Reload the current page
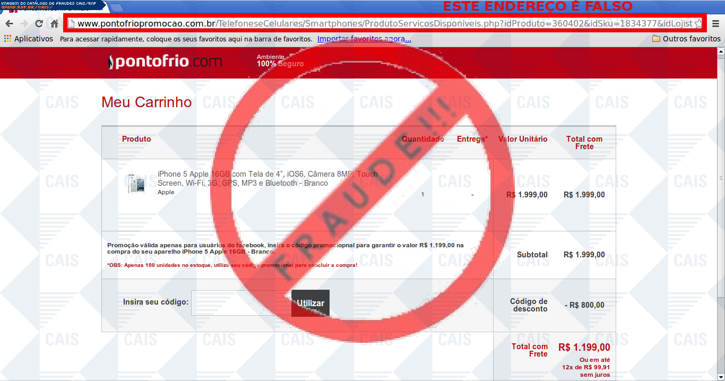The image size is (725, 381). [39, 24]
